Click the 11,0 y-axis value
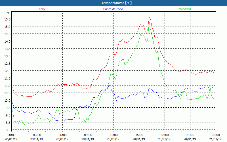Viewport: 227px width, 142px height. pyautogui.click(x=7, y=86)
